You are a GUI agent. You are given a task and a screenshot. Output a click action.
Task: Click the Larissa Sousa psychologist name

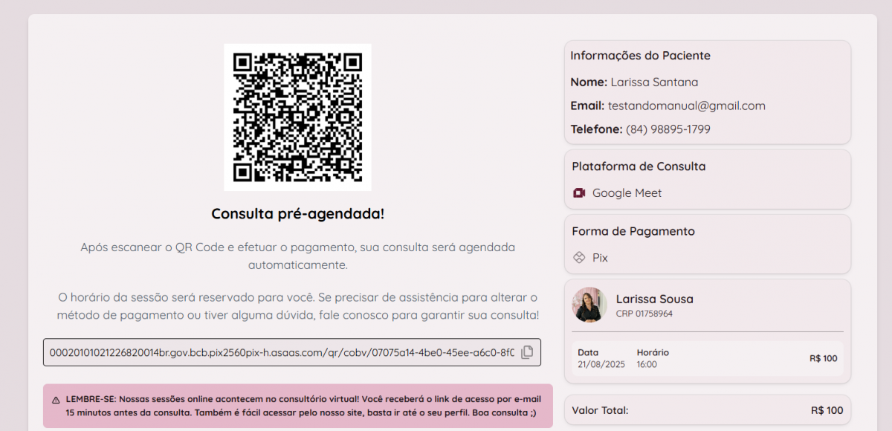tap(654, 299)
